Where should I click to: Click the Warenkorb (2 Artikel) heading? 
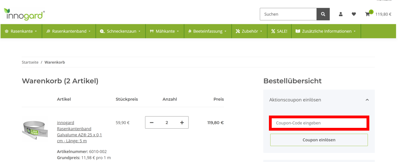(x=60, y=81)
